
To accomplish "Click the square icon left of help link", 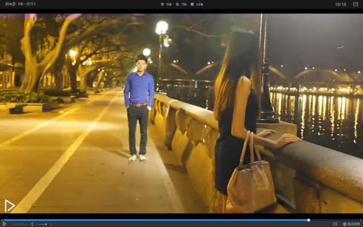I will tap(335, 224).
